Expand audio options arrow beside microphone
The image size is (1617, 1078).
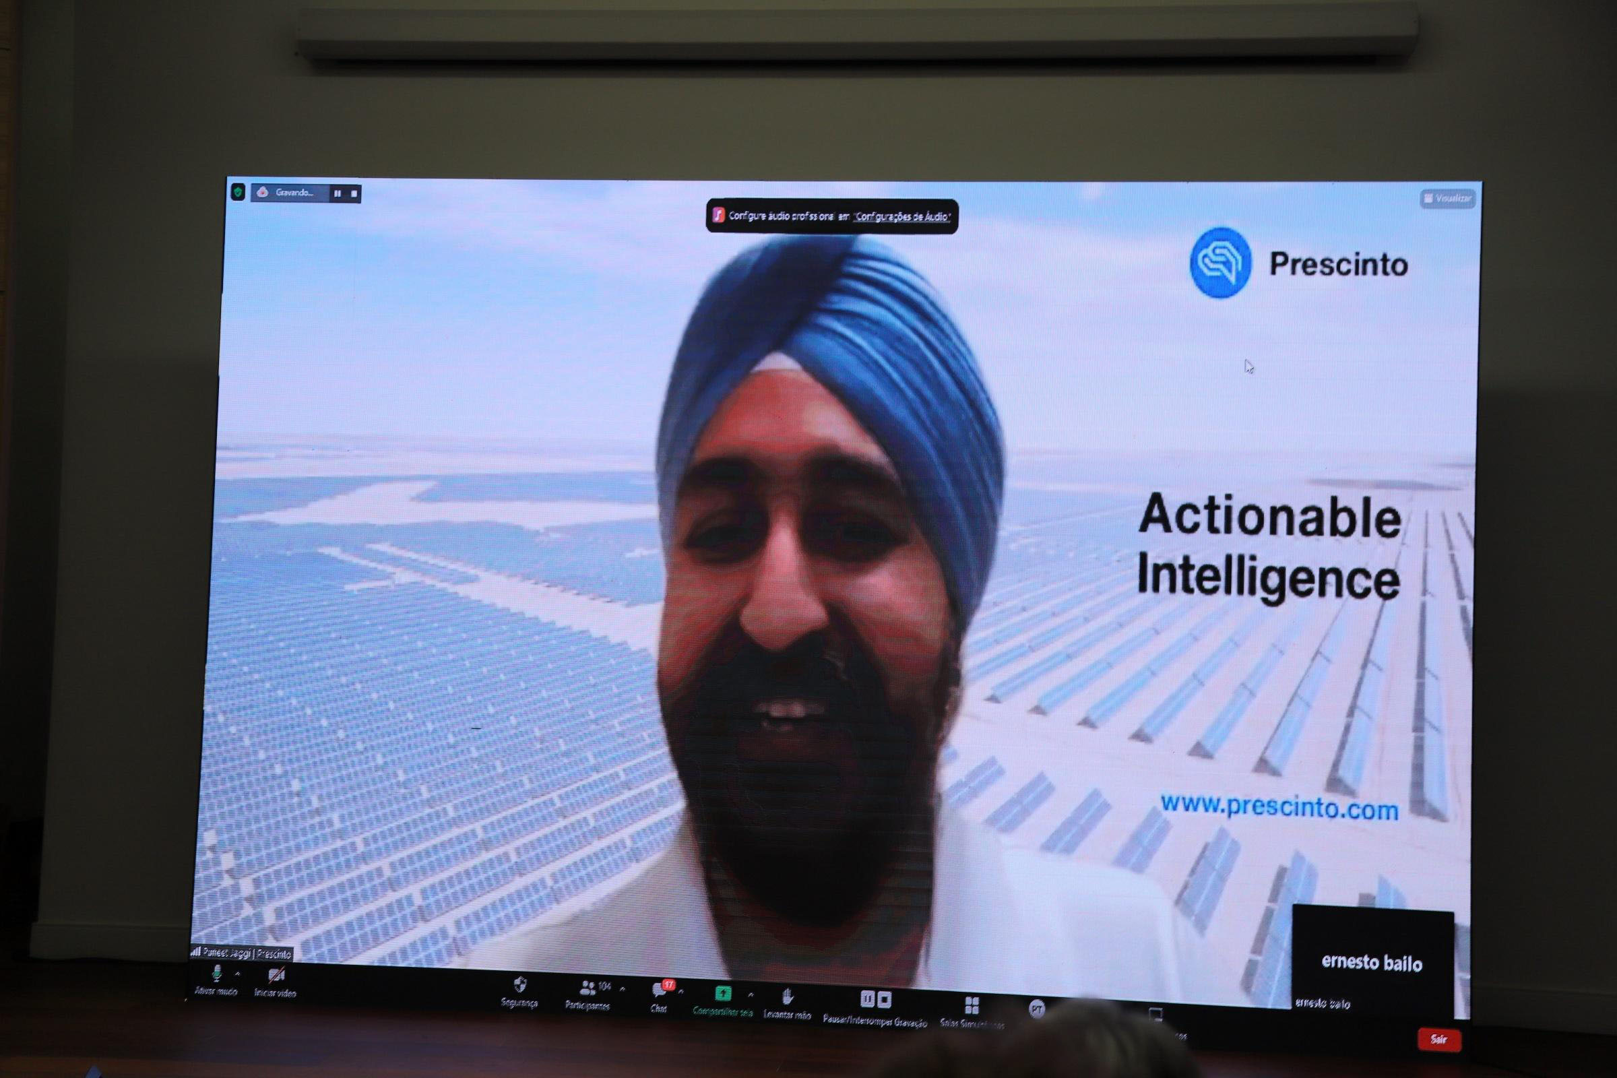(238, 974)
